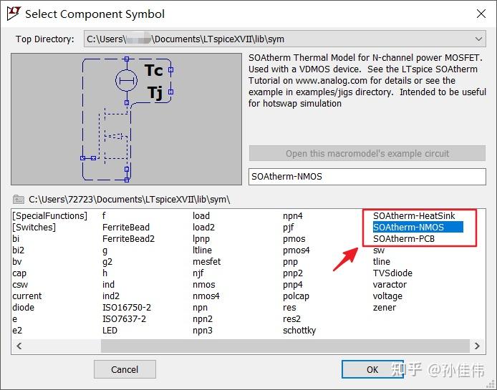The image size is (497, 390).
Task: Select the 'ISO7637-2' component
Action: pyautogui.click(x=125, y=318)
